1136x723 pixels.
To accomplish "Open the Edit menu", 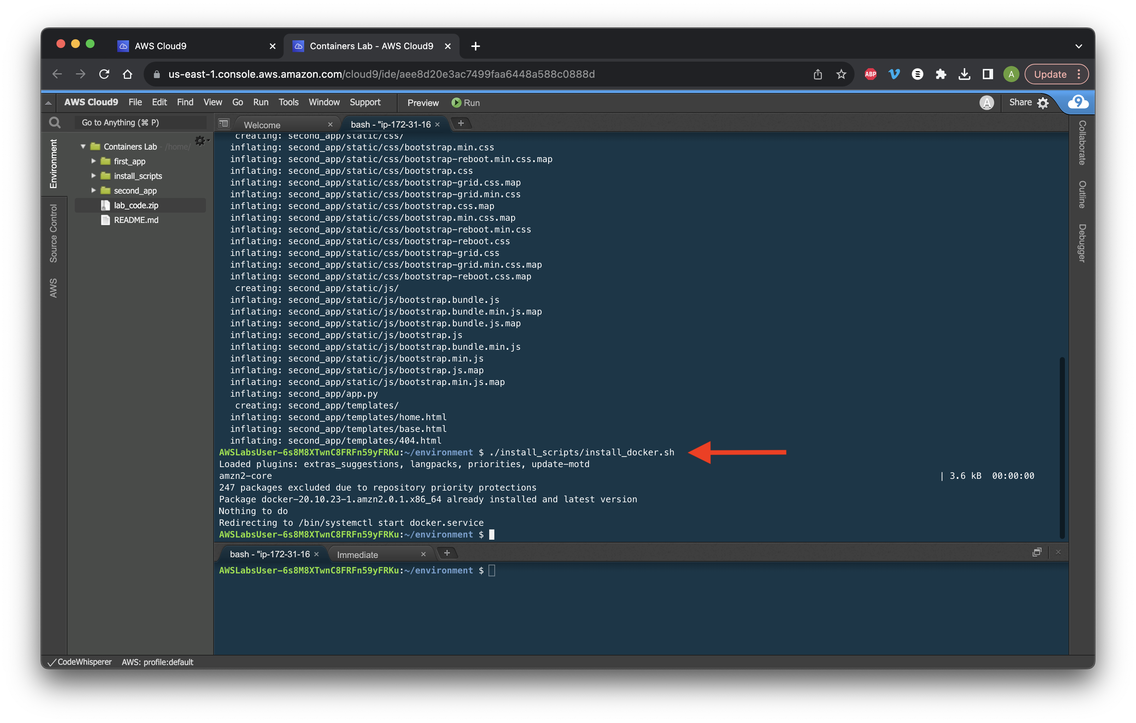I will pyautogui.click(x=159, y=102).
